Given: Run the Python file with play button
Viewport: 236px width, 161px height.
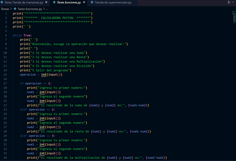Looking at the screenshot, I should (x=229, y=2).
